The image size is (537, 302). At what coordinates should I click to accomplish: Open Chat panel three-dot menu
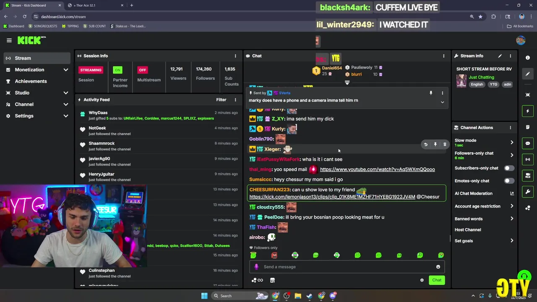[x=443, y=56]
